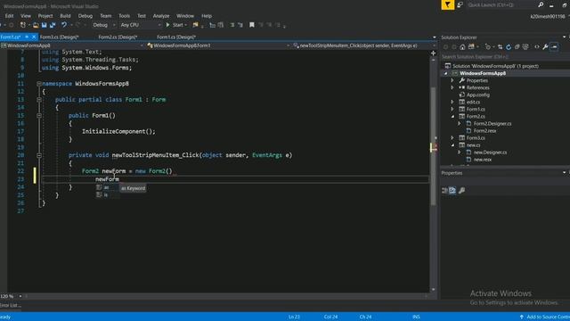Open the Debug configuration dropdown

(103, 25)
